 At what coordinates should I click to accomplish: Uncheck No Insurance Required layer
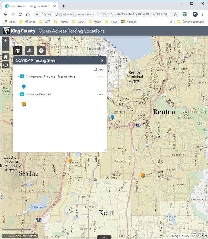tap(22, 77)
